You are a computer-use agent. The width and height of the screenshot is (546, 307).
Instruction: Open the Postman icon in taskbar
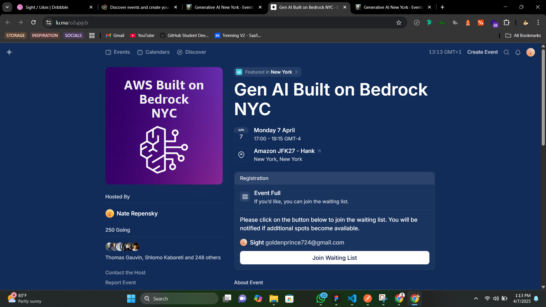click(368, 298)
